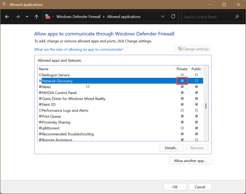Click the forward navigation arrow
This screenshot has height=194, width=246.
(18, 17)
